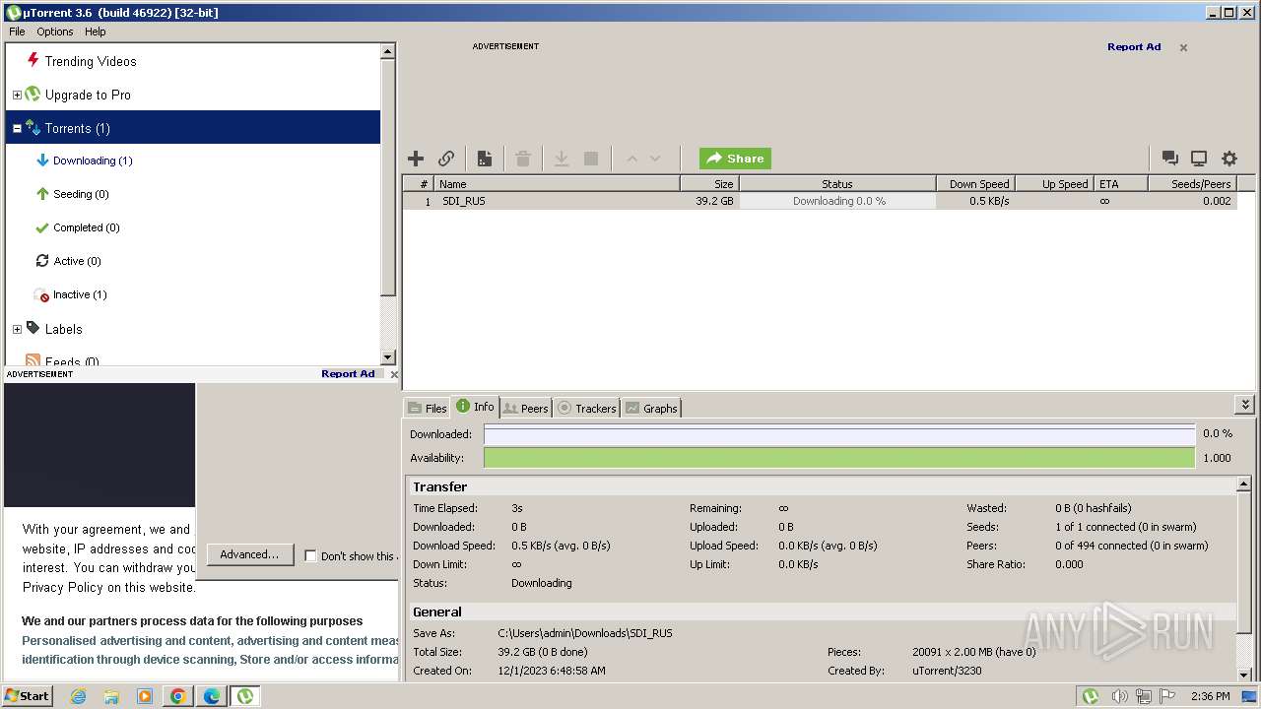Open the Options menu

pyautogui.click(x=55, y=32)
